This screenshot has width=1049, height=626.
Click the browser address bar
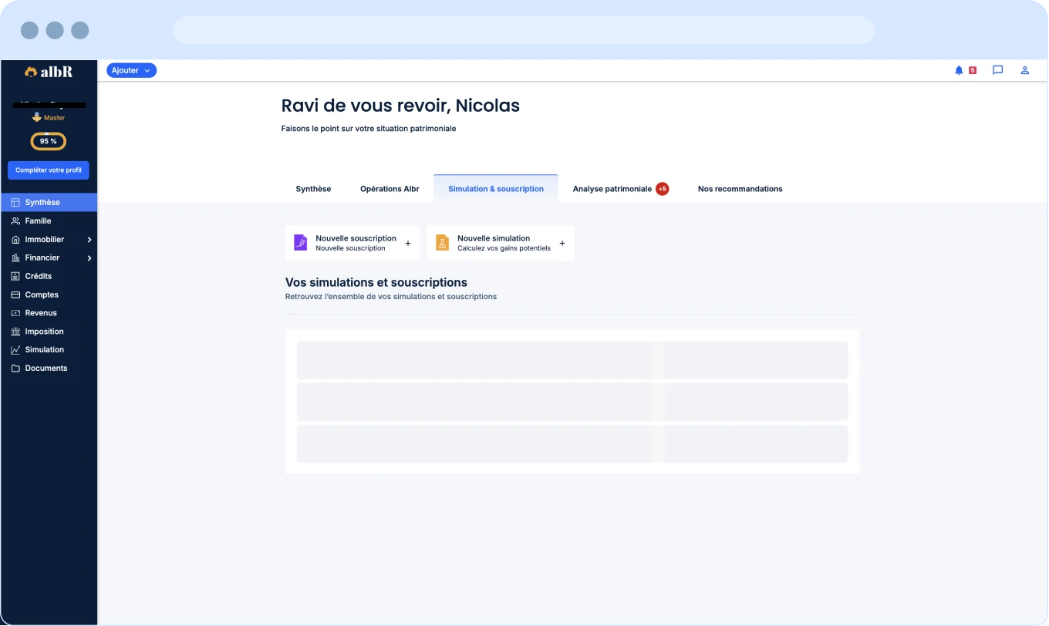tap(524, 31)
